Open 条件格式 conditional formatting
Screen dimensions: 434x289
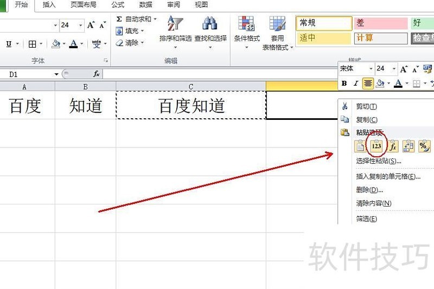click(247, 33)
